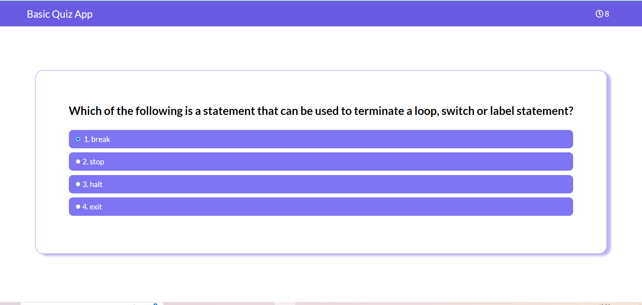642x305 pixels.
Task: Select answer option 1. break
Action: (321, 139)
